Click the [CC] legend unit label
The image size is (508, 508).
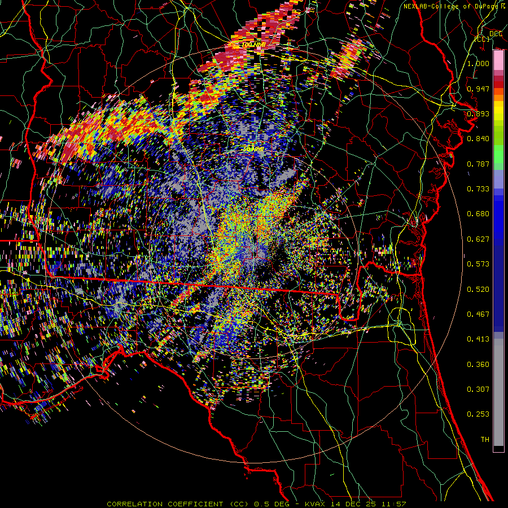[x=482, y=39]
